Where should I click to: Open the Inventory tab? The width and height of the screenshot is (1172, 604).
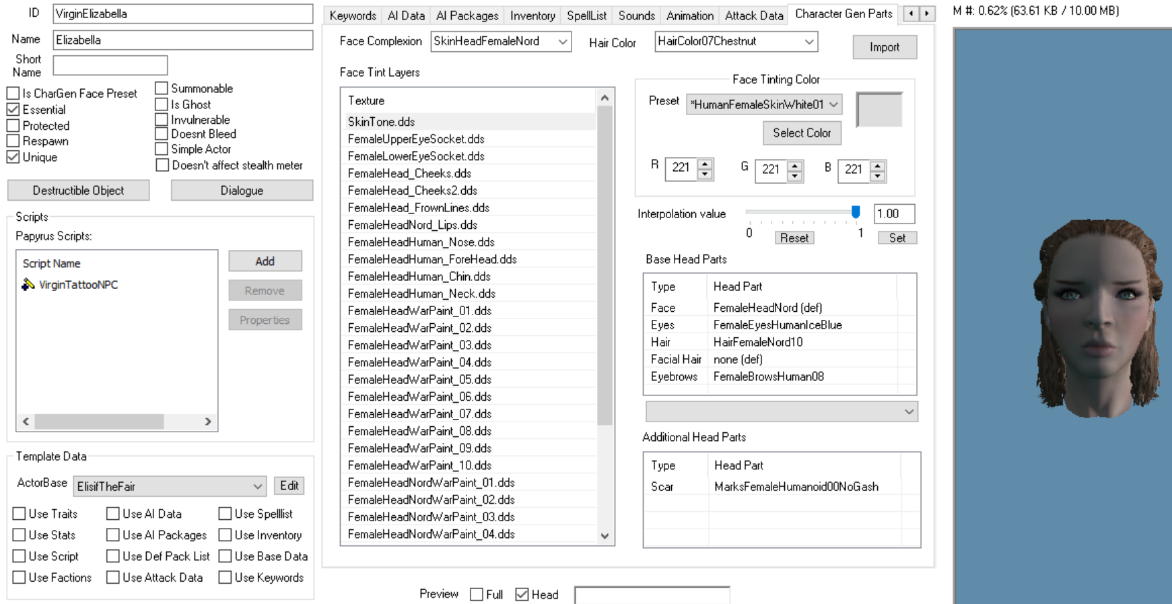[x=532, y=15]
